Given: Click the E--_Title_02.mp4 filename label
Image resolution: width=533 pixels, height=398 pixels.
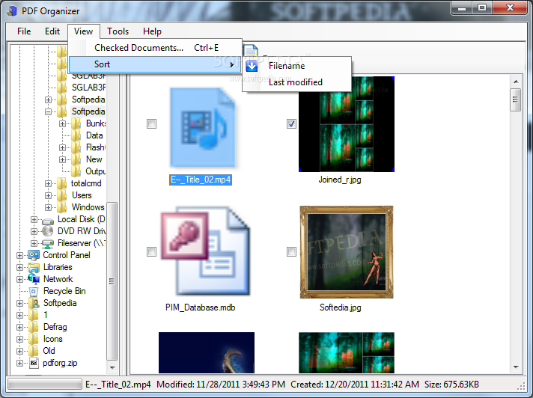Looking at the screenshot, I should click(x=201, y=180).
